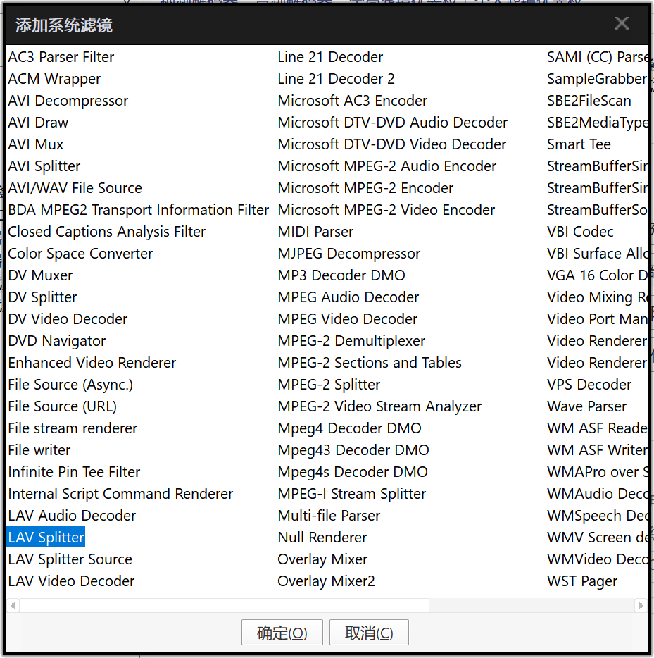The width and height of the screenshot is (654, 658).
Task: Select Color Space Converter filter
Action: tap(80, 254)
